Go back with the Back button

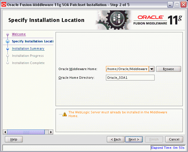116,139
